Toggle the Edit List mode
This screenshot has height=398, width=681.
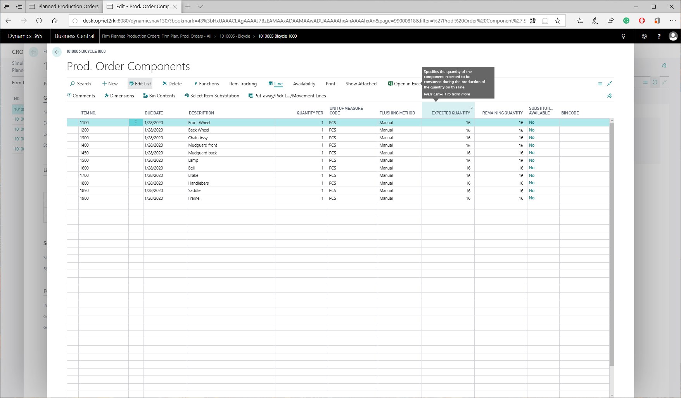pos(140,84)
